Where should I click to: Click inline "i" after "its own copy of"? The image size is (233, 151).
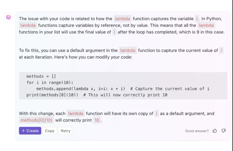pos(157,114)
